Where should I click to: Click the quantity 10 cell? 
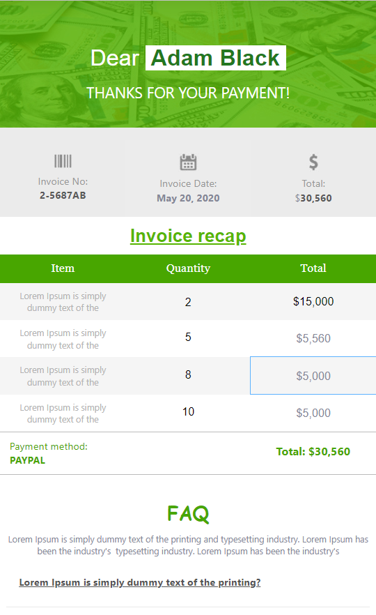pyautogui.click(x=188, y=412)
